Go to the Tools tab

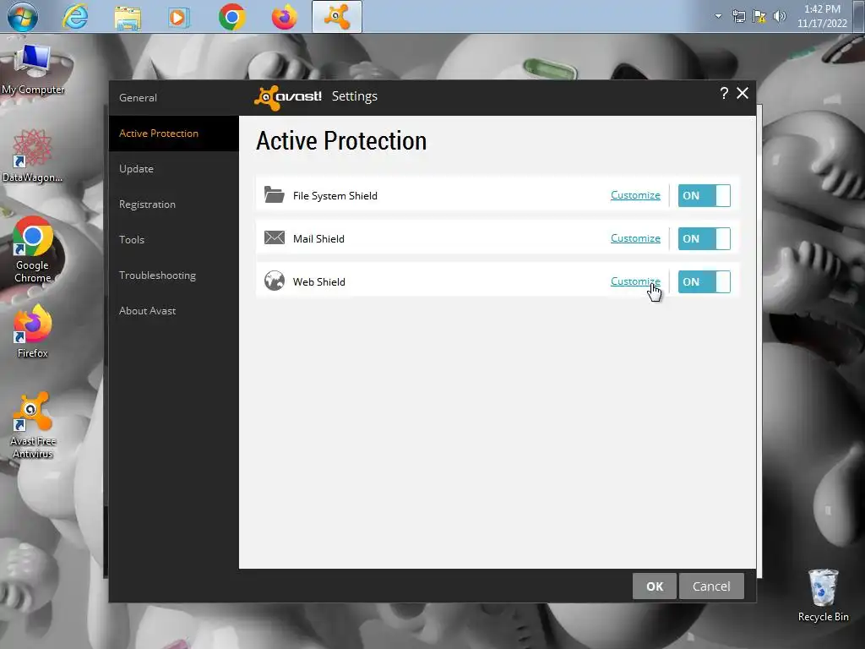pos(132,239)
